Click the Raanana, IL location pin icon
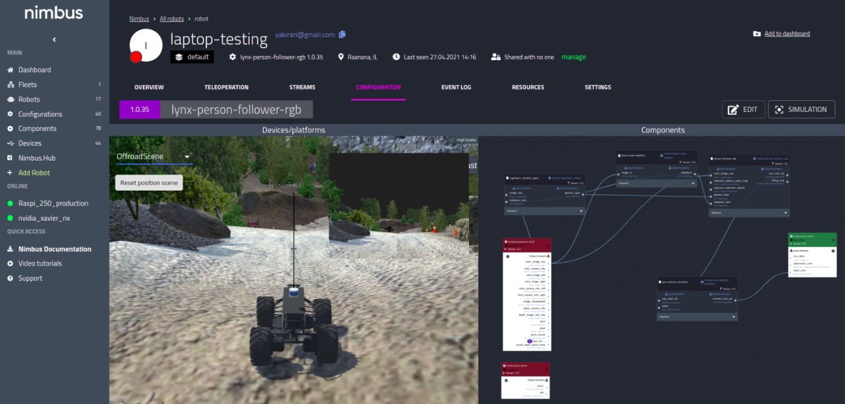 click(341, 57)
